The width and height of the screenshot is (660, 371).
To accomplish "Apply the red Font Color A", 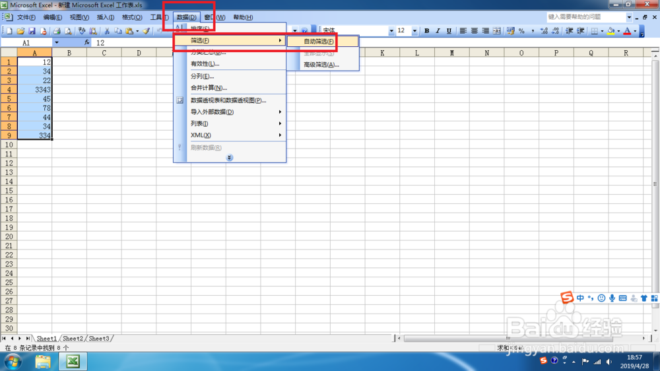I will (627, 31).
